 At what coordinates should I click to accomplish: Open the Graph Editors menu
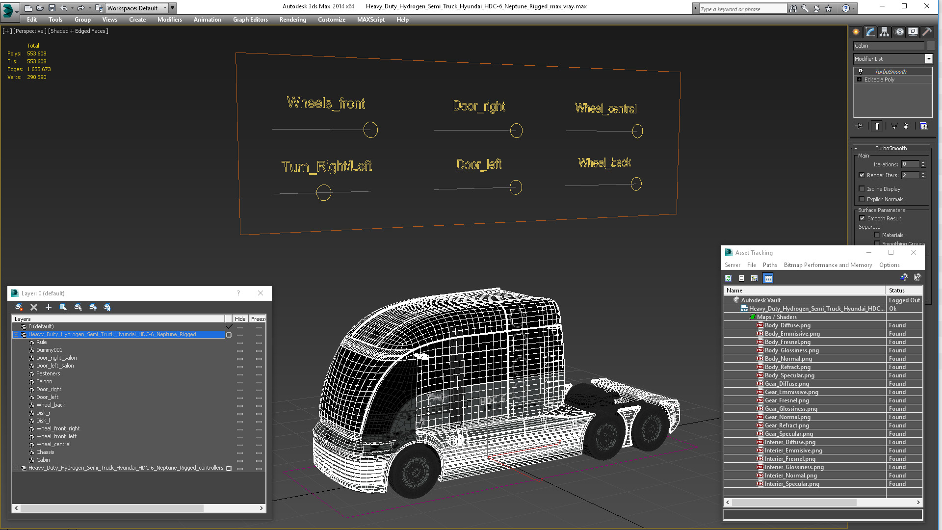[250, 20]
